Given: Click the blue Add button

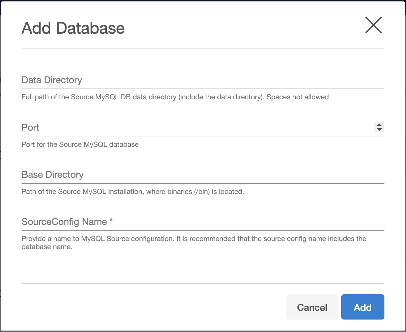Looking at the screenshot, I should (362, 307).
